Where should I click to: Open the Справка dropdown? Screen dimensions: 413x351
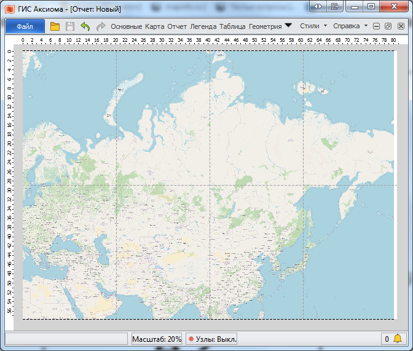[350, 26]
